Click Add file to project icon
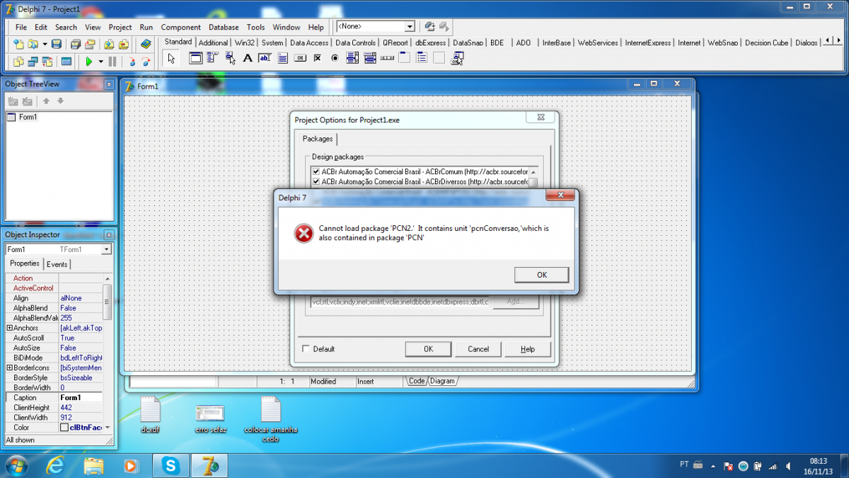The height and width of the screenshot is (478, 849). pos(110,44)
